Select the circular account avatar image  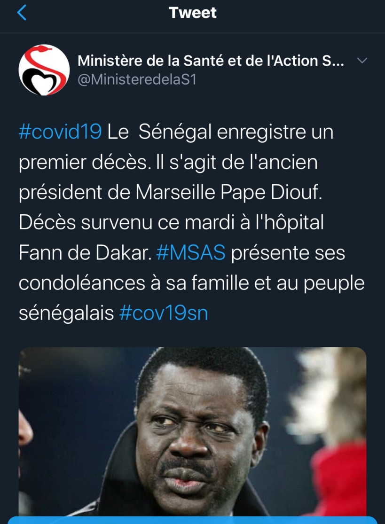(x=43, y=70)
